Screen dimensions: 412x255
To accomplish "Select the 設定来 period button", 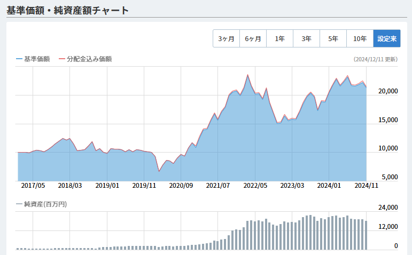I will (x=387, y=38).
